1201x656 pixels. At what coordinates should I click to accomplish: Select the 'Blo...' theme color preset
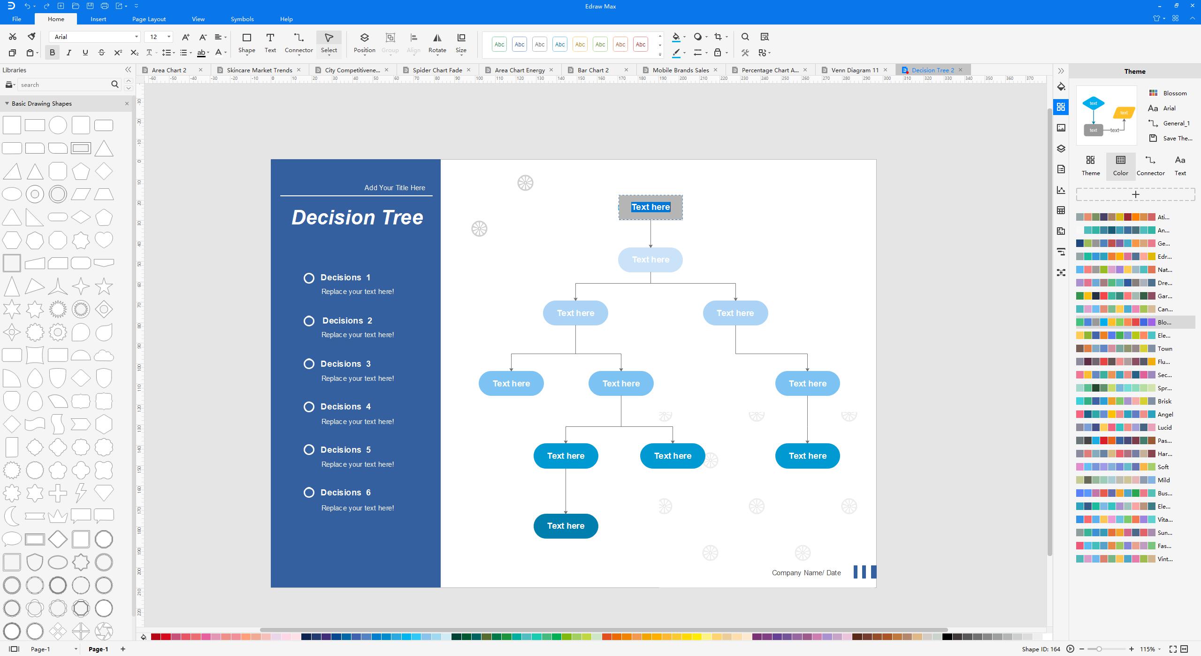click(x=1122, y=322)
